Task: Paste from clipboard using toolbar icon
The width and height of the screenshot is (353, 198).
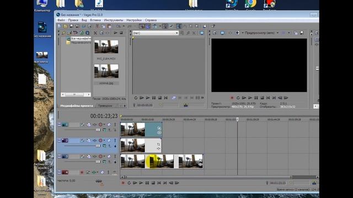Action: point(109,26)
